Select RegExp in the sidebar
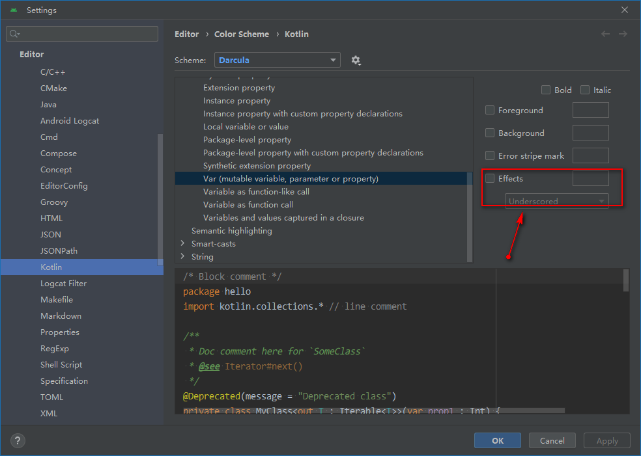This screenshot has width=641, height=456. 54,349
